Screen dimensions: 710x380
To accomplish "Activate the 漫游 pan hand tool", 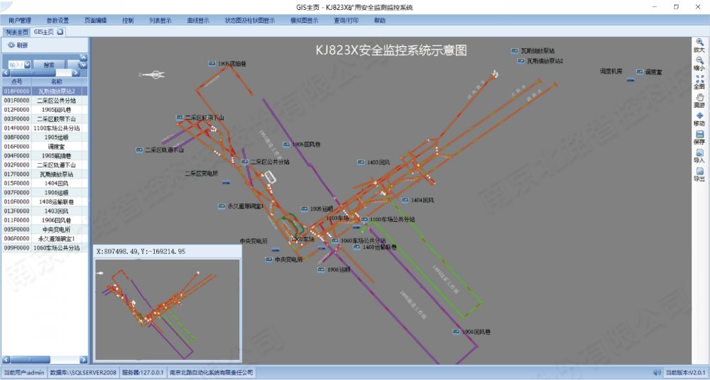I will click(699, 98).
